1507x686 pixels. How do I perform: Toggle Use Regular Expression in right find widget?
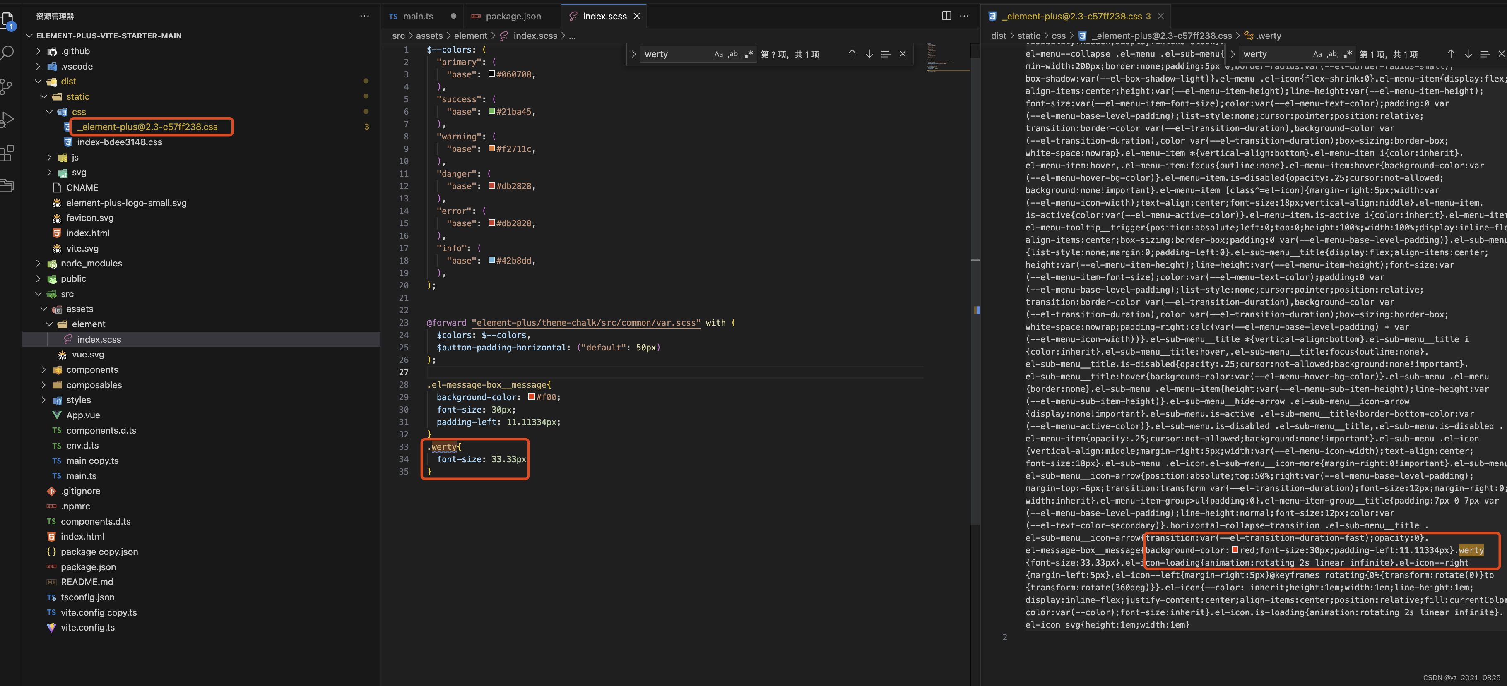click(x=1348, y=54)
